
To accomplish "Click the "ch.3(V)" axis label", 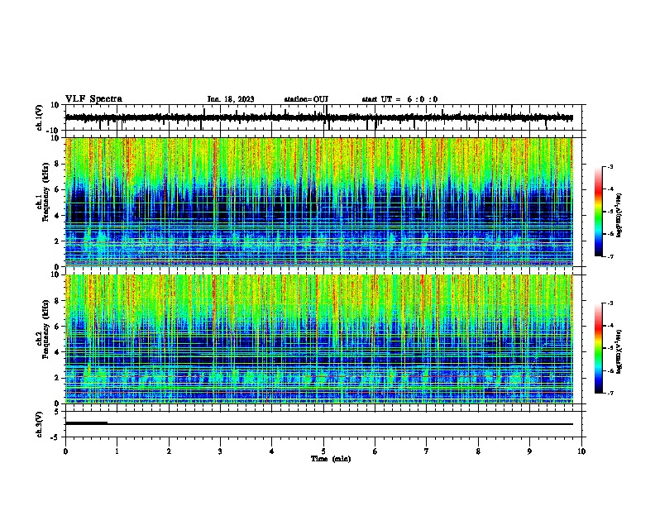I will click(x=40, y=424).
